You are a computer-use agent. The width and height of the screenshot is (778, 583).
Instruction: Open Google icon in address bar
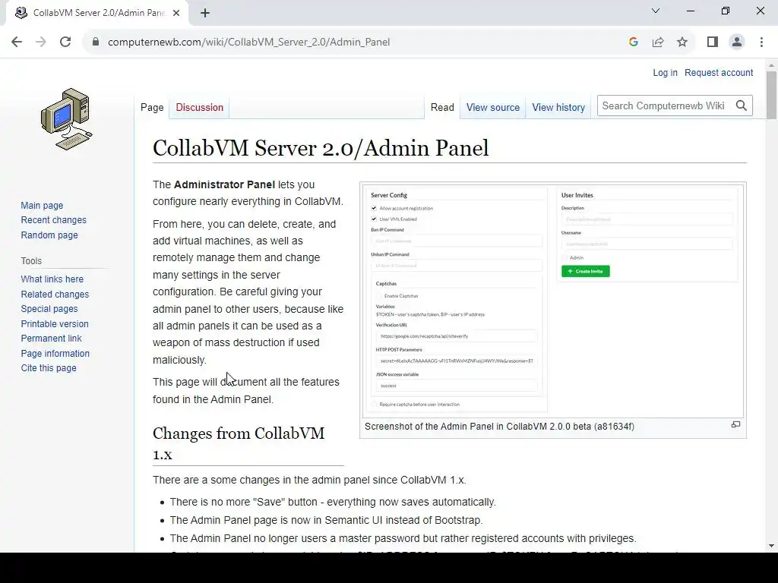[633, 43]
